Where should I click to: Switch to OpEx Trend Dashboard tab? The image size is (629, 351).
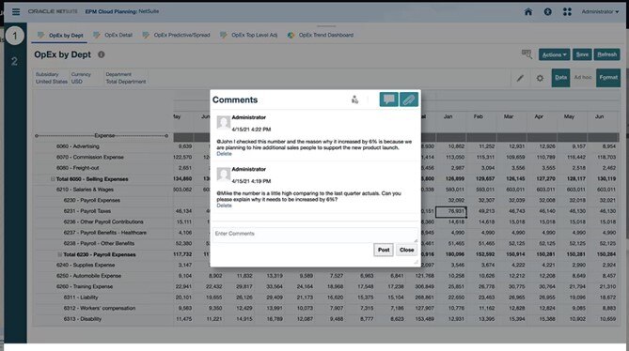pyautogui.click(x=320, y=36)
